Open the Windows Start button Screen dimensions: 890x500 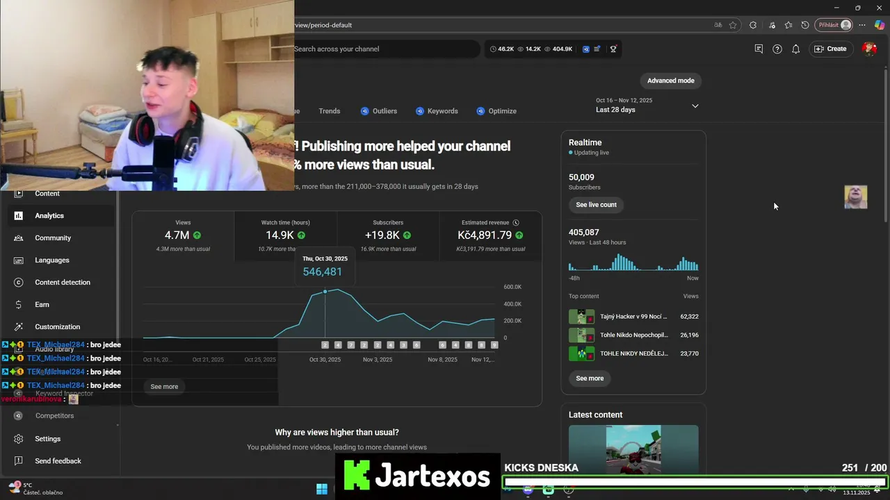pyautogui.click(x=322, y=489)
